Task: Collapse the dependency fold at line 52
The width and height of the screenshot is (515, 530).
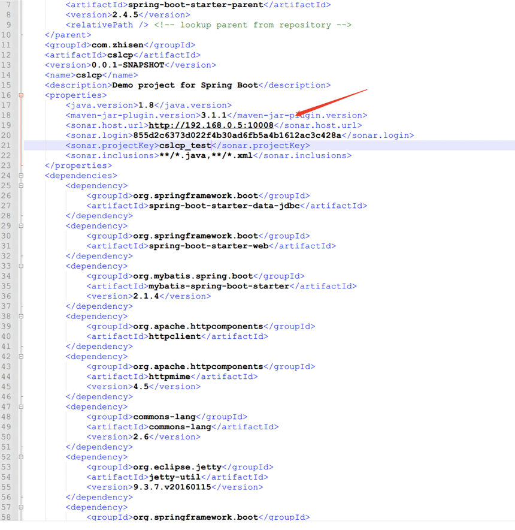Action: tap(21, 457)
